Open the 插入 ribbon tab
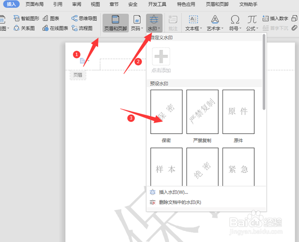This screenshot has height=242, width=299. [11, 4]
